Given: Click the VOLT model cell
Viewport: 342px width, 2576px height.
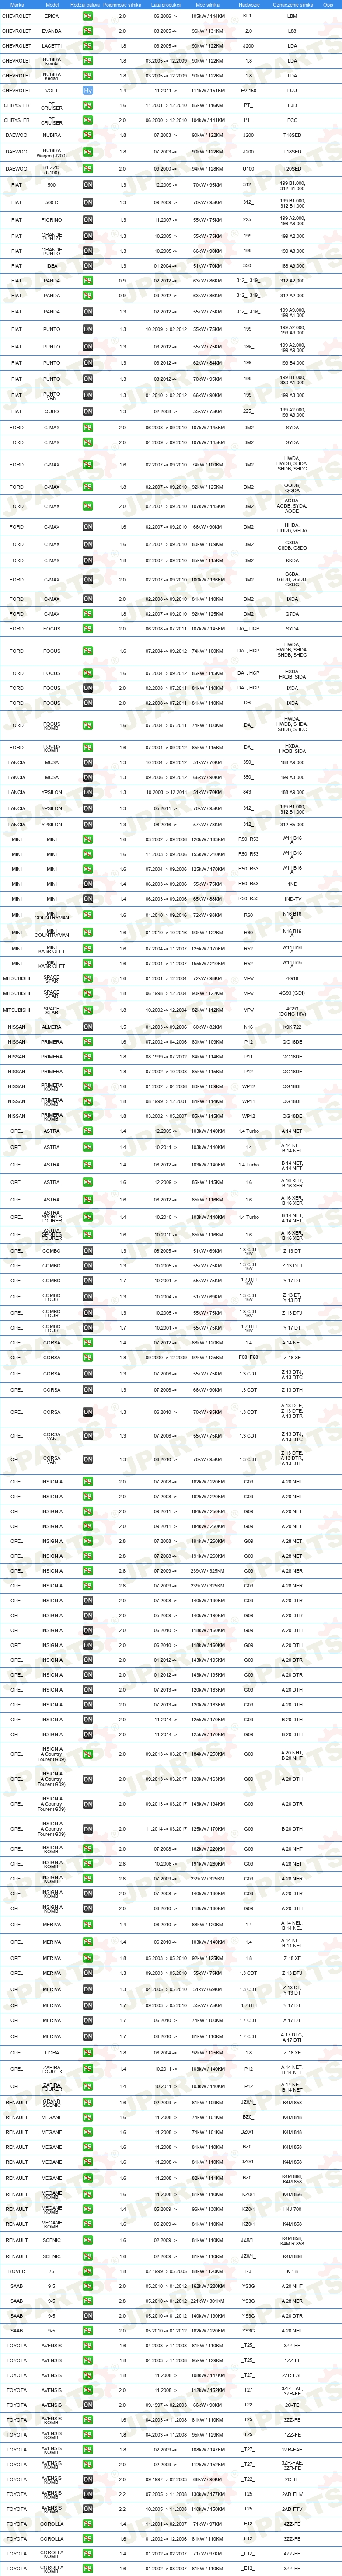Looking at the screenshot, I should coord(52,90).
